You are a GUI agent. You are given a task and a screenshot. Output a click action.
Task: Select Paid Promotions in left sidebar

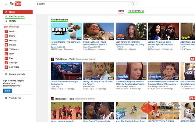coord(17,16)
